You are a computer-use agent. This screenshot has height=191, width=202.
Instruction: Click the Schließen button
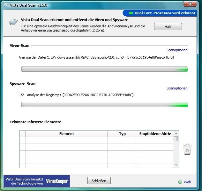(x=99, y=181)
